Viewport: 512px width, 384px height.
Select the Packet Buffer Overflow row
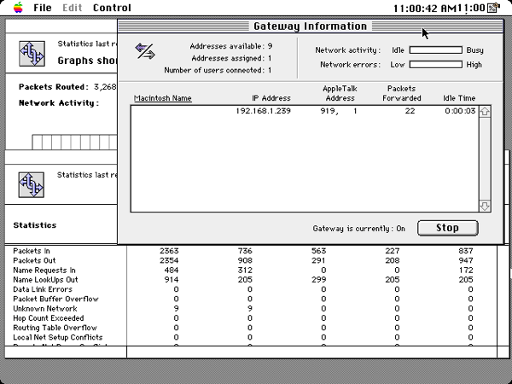click(55, 299)
